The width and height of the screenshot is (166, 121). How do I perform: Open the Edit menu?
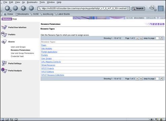(11, 2)
